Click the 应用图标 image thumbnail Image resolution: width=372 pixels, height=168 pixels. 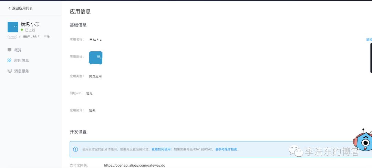pyautogui.click(x=96, y=57)
